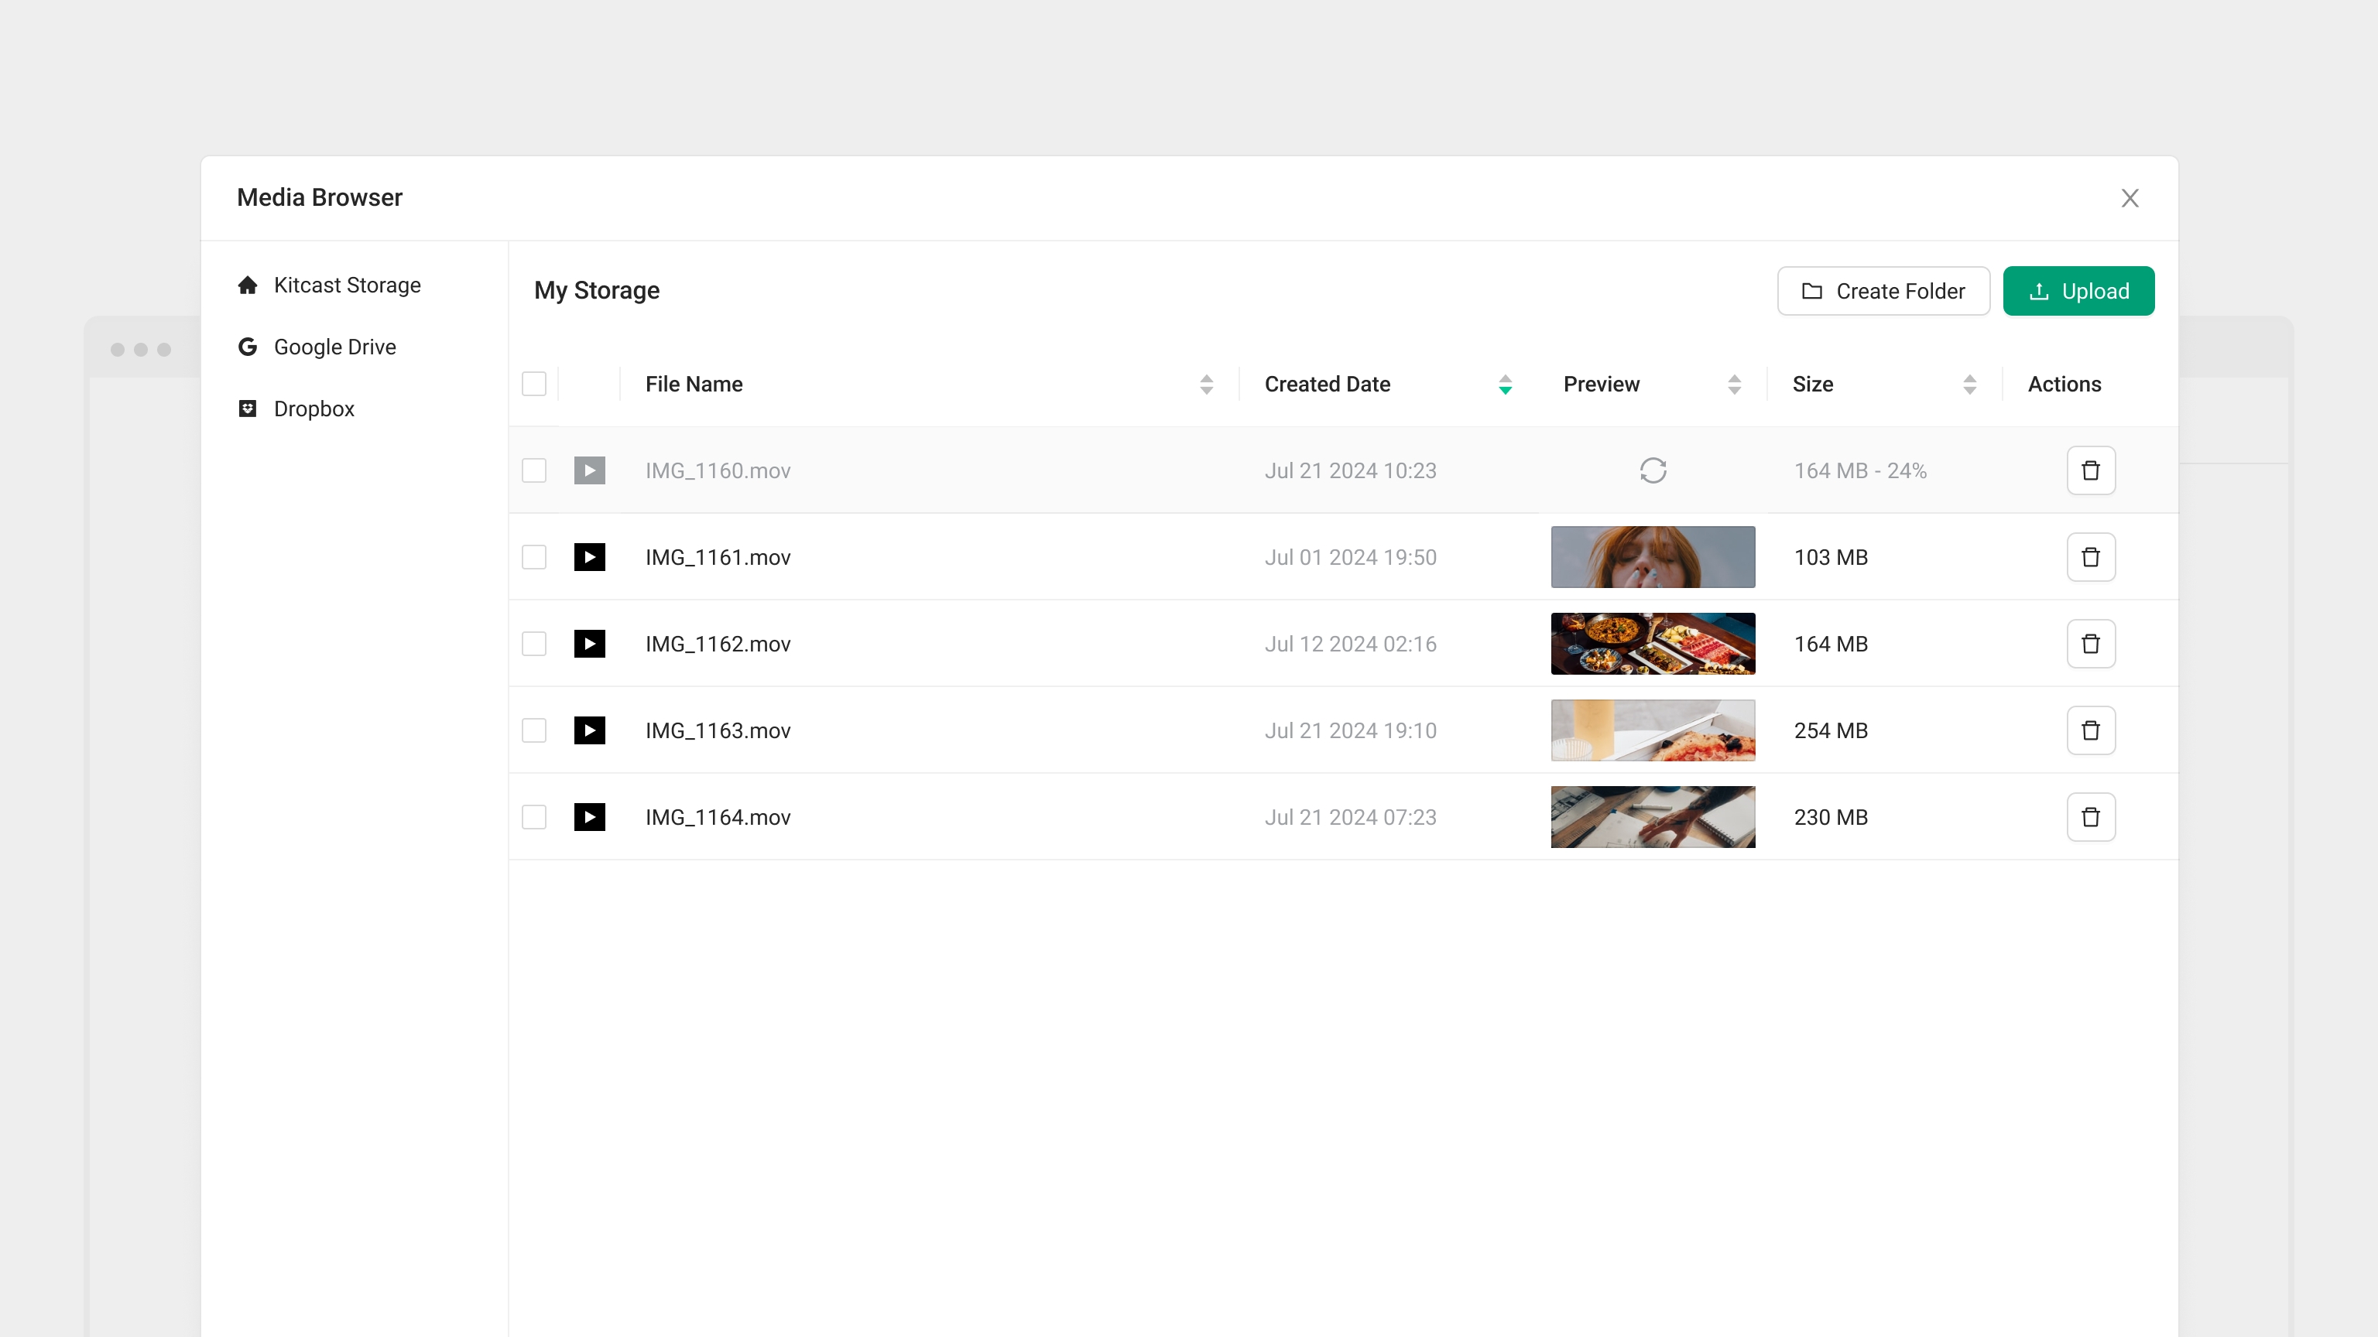The width and height of the screenshot is (2378, 1337).
Task: Click the green Upload button
Action: [x=2078, y=291]
